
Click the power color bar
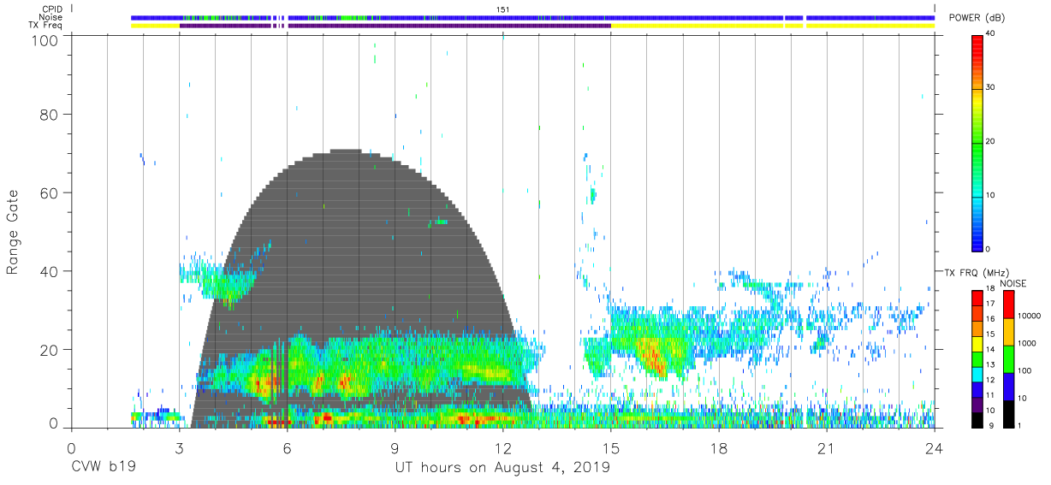(978, 142)
